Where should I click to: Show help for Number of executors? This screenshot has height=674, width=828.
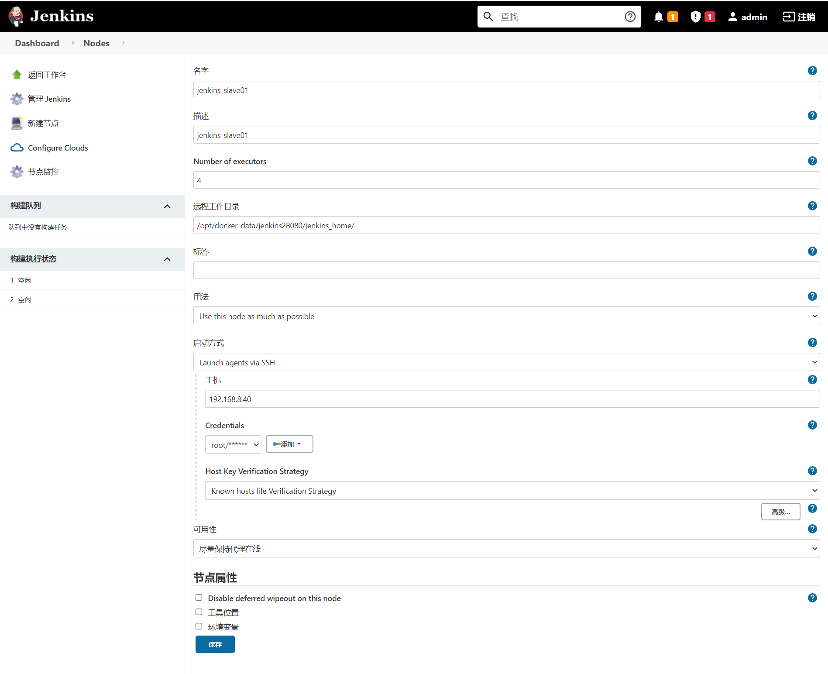click(x=812, y=161)
